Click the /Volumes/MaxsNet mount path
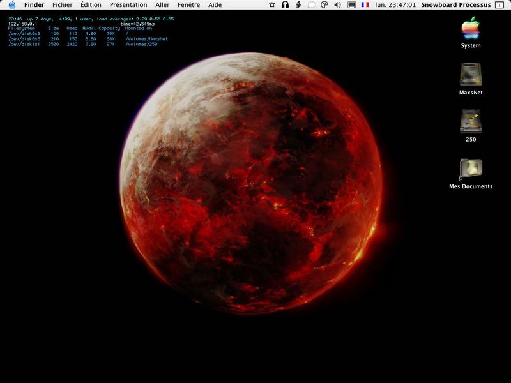 pyautogui.click(x=147, y=39)
